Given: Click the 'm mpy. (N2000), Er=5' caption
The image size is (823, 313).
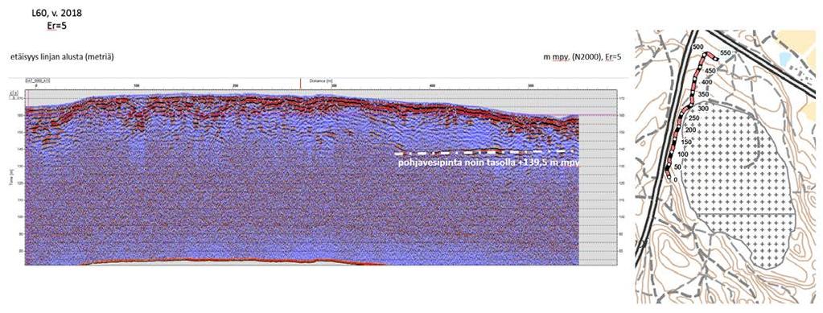Looking at the screenshot, I should pos(583,56).
